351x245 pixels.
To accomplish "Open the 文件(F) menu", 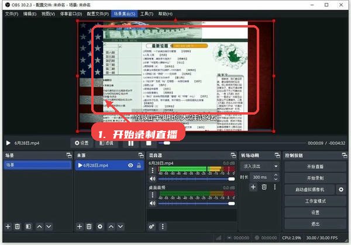I will click(x=12, y=14).
